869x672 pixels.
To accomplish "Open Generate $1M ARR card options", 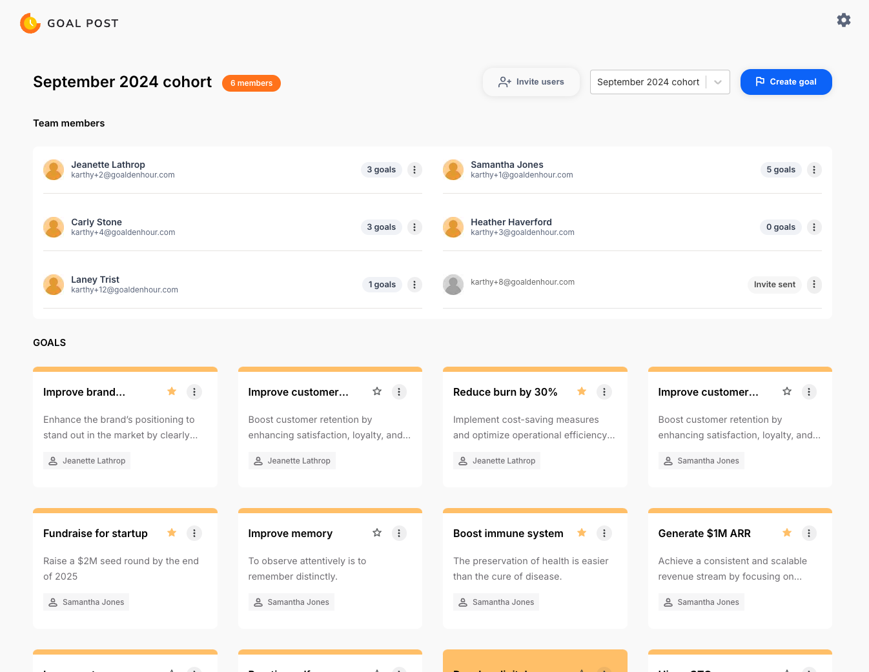I will (808, 533).
